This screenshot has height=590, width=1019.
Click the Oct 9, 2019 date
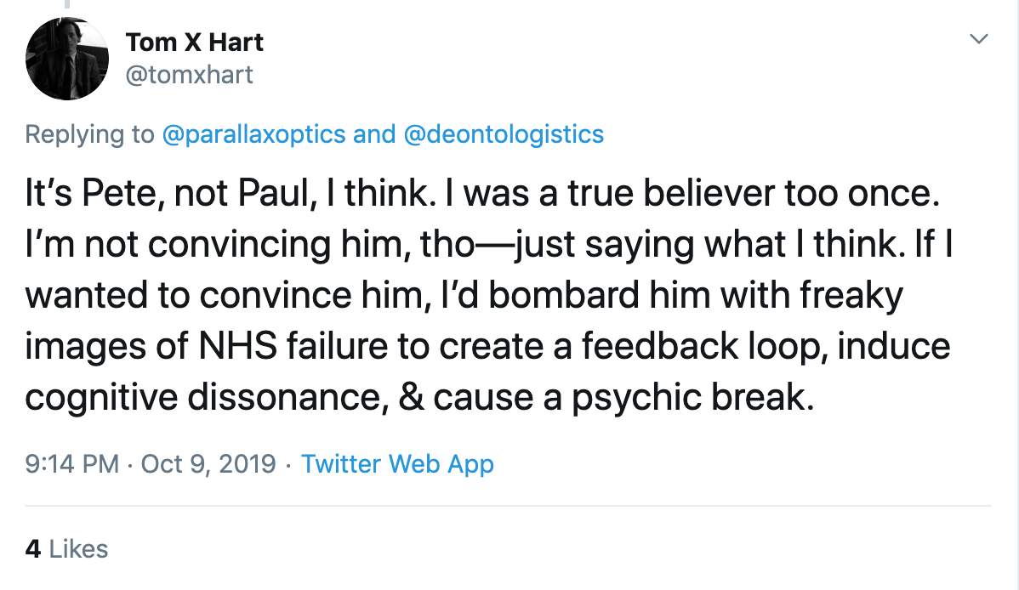click(208, 463)
